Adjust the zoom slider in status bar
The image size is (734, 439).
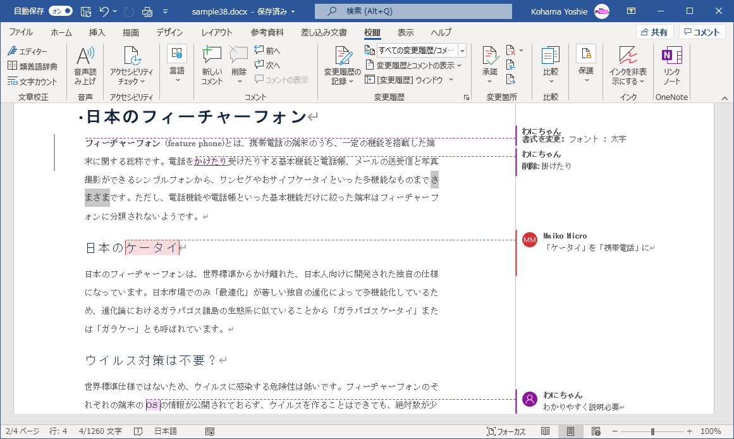pyautogui.click(x=652, y=431)
